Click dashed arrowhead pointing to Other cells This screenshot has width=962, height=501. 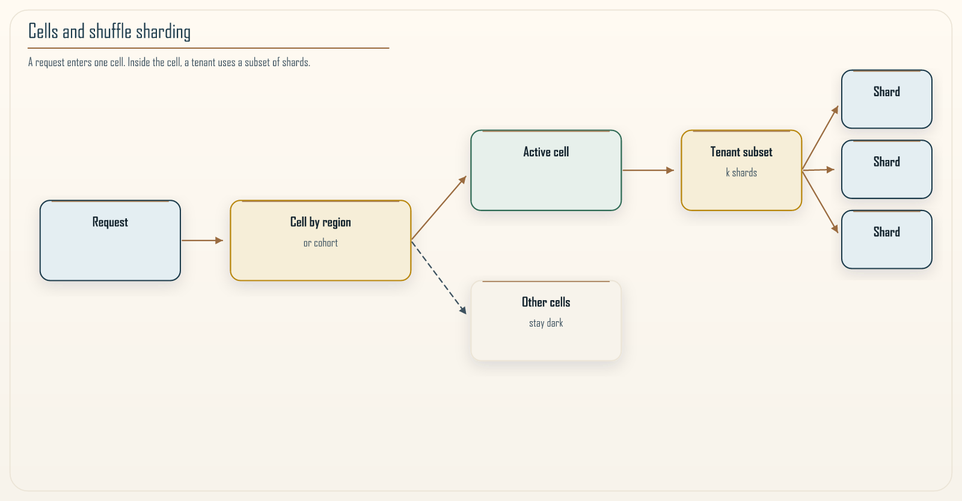click(462, 310)
